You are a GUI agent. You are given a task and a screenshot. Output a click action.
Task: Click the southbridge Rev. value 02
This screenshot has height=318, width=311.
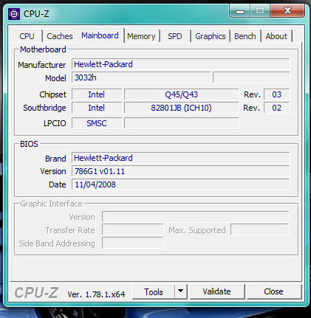click(x=277, y=108)
